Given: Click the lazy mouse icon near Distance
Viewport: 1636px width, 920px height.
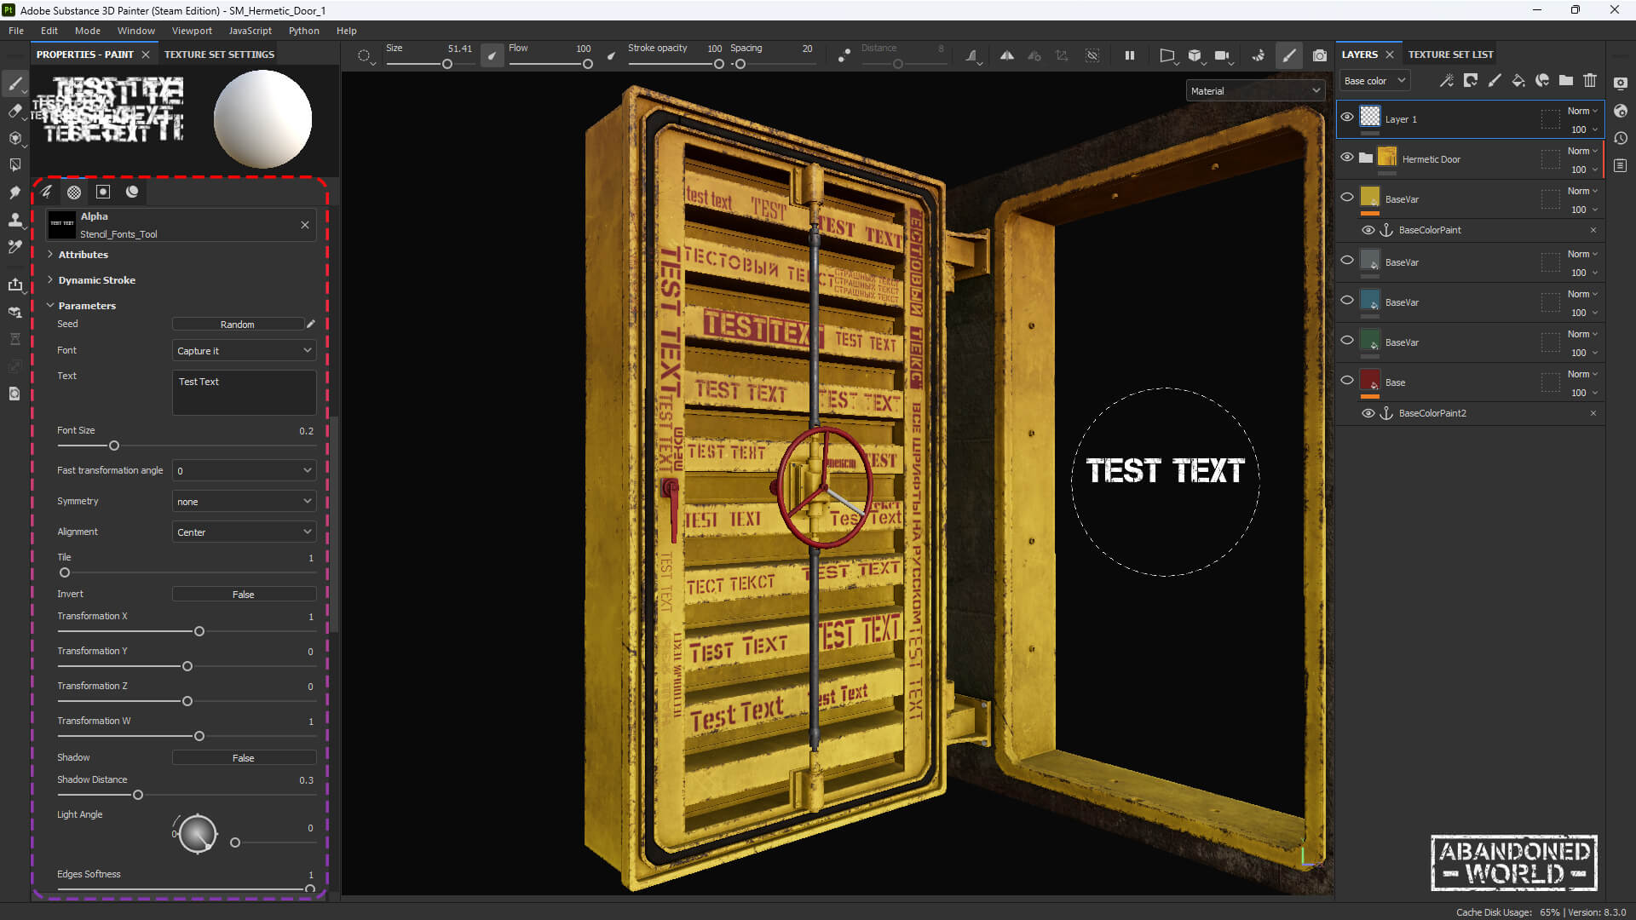Looking at the screenshot, I should coord(844,55).
